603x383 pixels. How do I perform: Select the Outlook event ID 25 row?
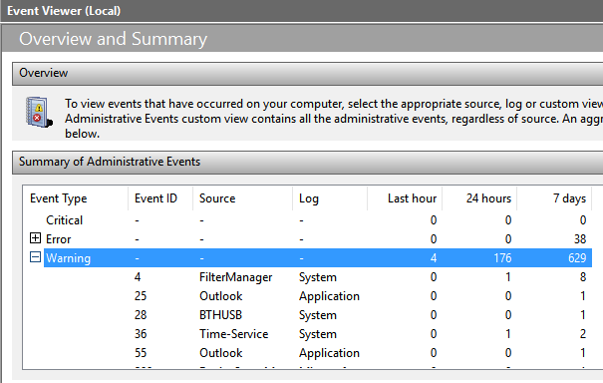[x=307, y=296]
